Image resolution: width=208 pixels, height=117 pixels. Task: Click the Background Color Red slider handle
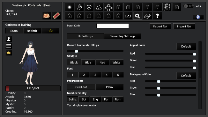click(x=159, y=82)
